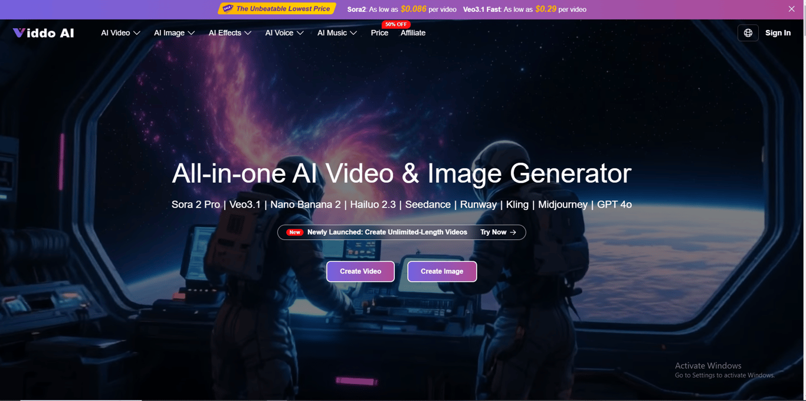Click the 'Kling' model name
The image size is (806, 401).
(517, 205)
